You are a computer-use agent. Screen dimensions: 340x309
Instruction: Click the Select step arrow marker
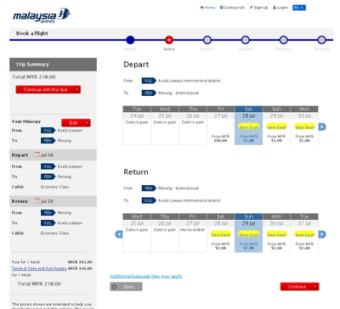169,40
